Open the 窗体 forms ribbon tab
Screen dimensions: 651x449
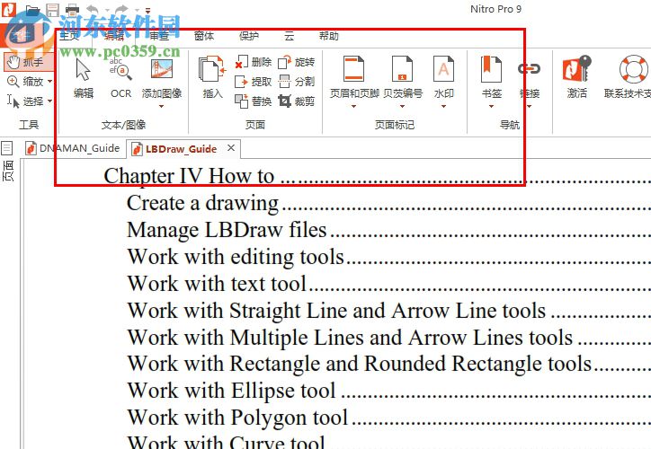[x=204, y=36]
